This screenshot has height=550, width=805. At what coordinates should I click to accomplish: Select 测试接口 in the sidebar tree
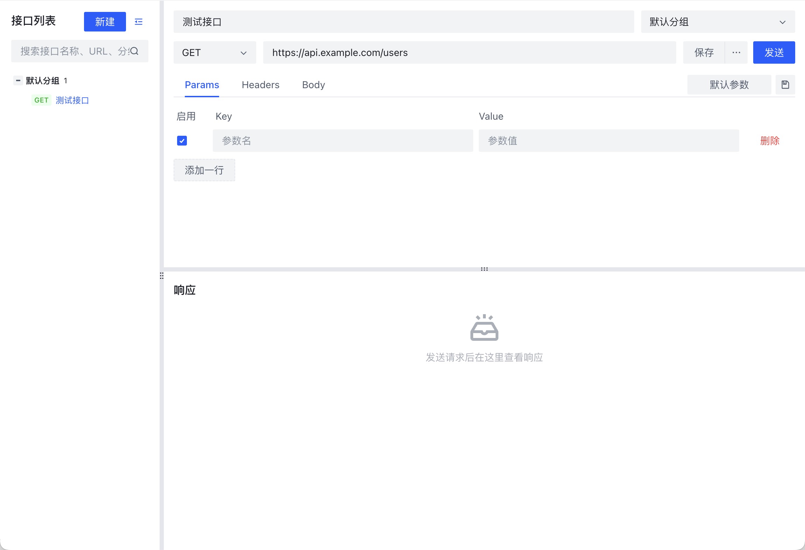pos(72,100)
